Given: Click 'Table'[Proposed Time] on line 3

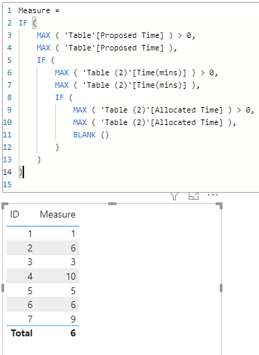Looking at the screenshot, I should point(114,35).
